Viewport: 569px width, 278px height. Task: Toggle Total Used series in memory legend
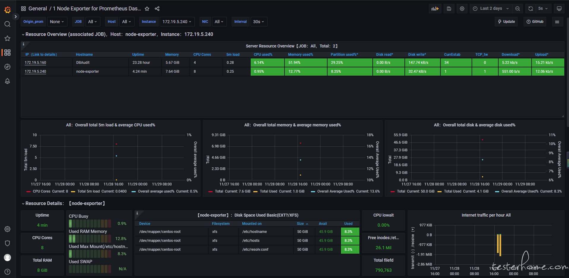point(268,191)
